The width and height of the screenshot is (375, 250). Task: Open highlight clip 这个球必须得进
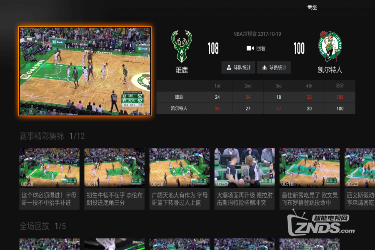pyautogui.click(x=49, y=178)
